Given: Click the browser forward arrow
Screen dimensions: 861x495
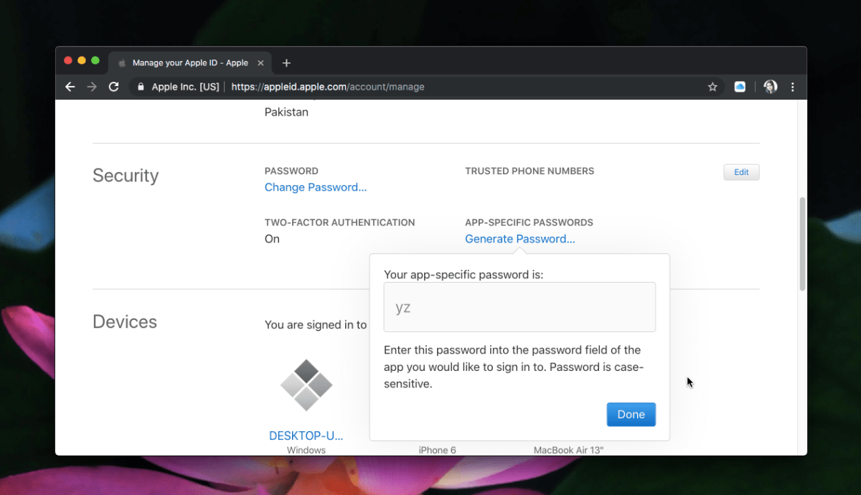Looking at the screenshot, I should (x=91, y=87).
